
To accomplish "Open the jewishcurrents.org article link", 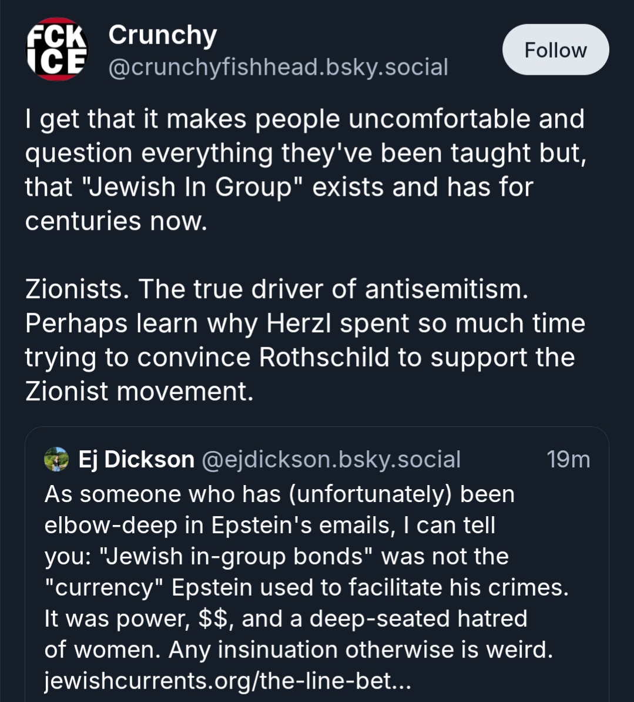I will 227,680.
